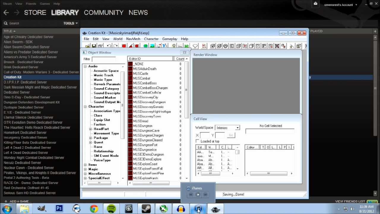Open the Gameplay menu
This screenshot has width=380, height=214.
(170, 39)
